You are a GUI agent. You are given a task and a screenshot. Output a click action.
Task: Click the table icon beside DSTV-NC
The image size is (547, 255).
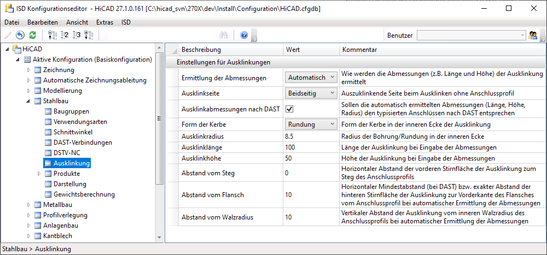48,152
